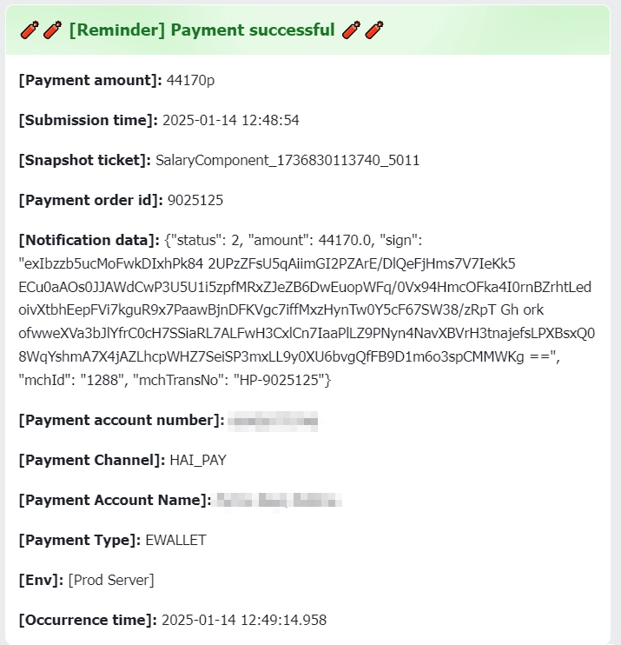Viewport: 621px width, 645px height.
Task: Click the leftmost firecracker icon in header
Action: [x=29, y=30]
